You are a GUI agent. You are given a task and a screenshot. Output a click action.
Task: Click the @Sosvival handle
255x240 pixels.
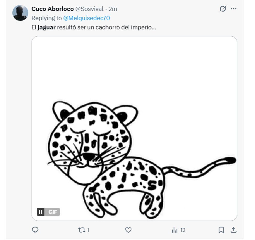(x=89, y=9)
